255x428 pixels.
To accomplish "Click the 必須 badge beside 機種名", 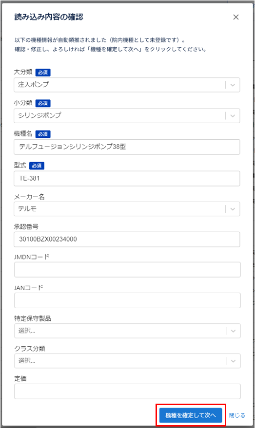I will [x=43, y=134].
